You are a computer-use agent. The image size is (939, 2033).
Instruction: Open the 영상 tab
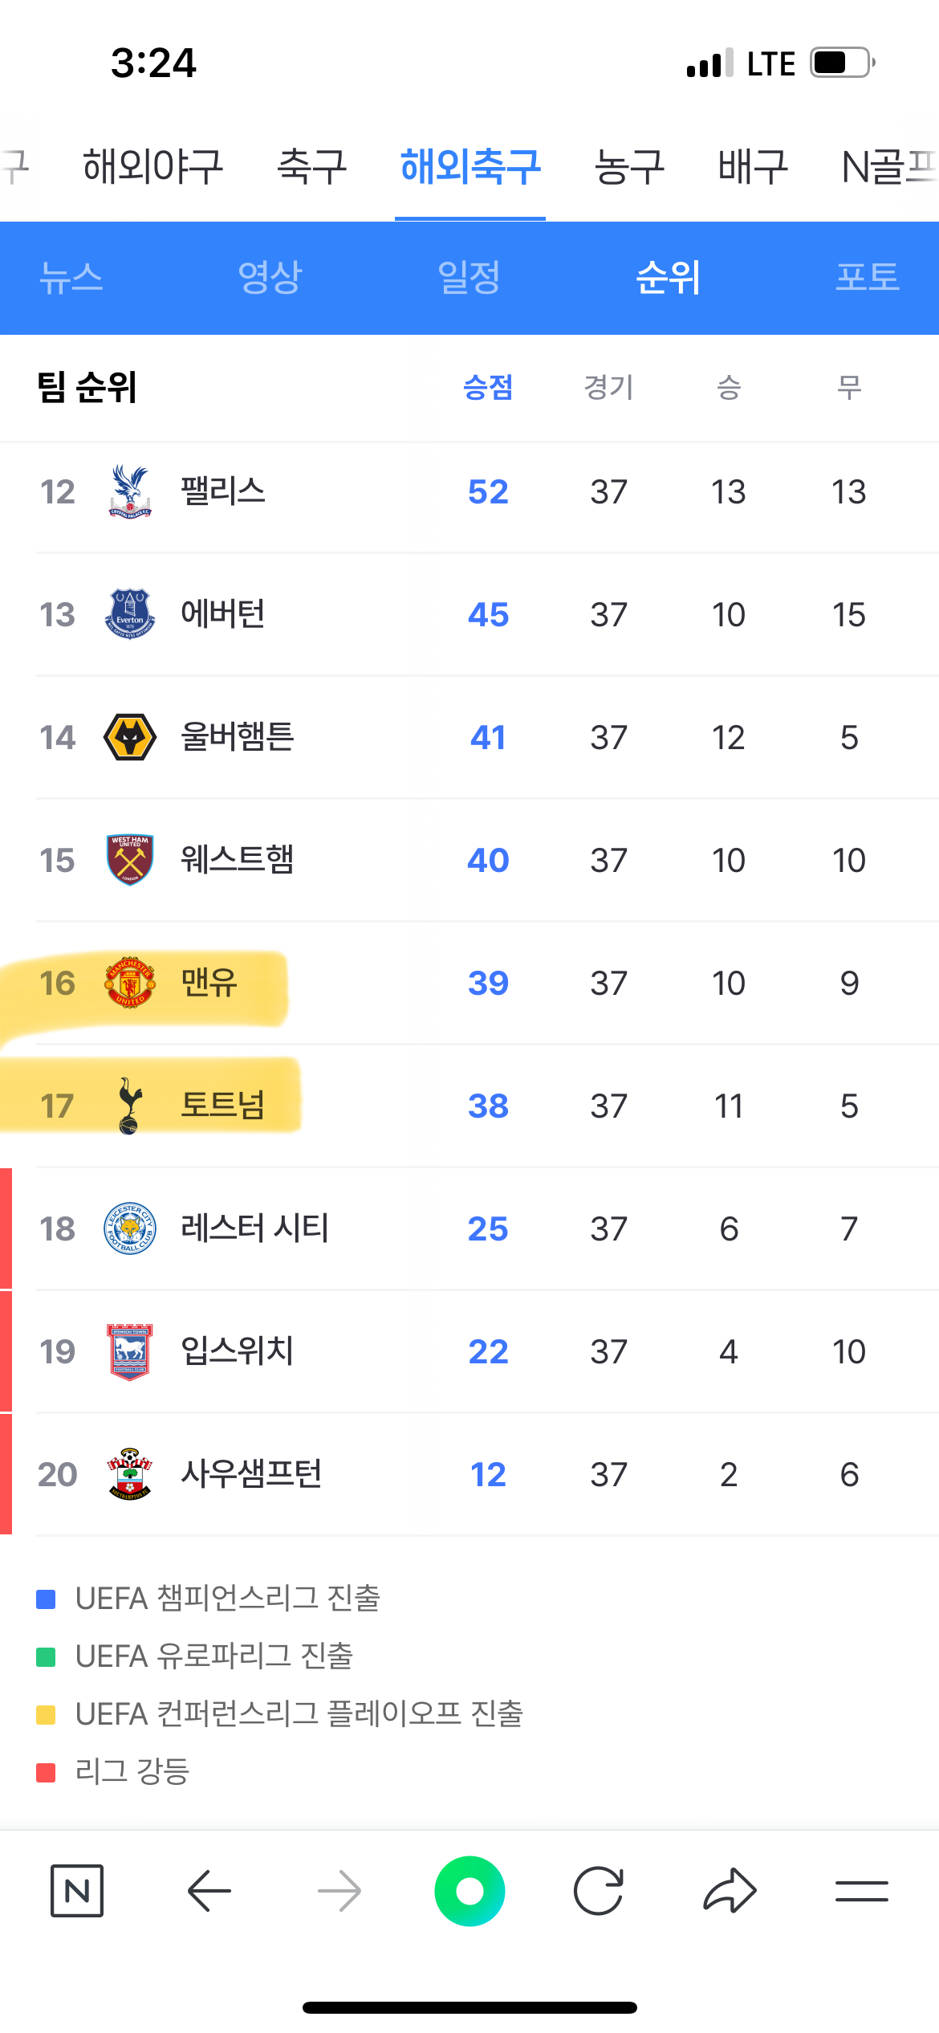270,277
